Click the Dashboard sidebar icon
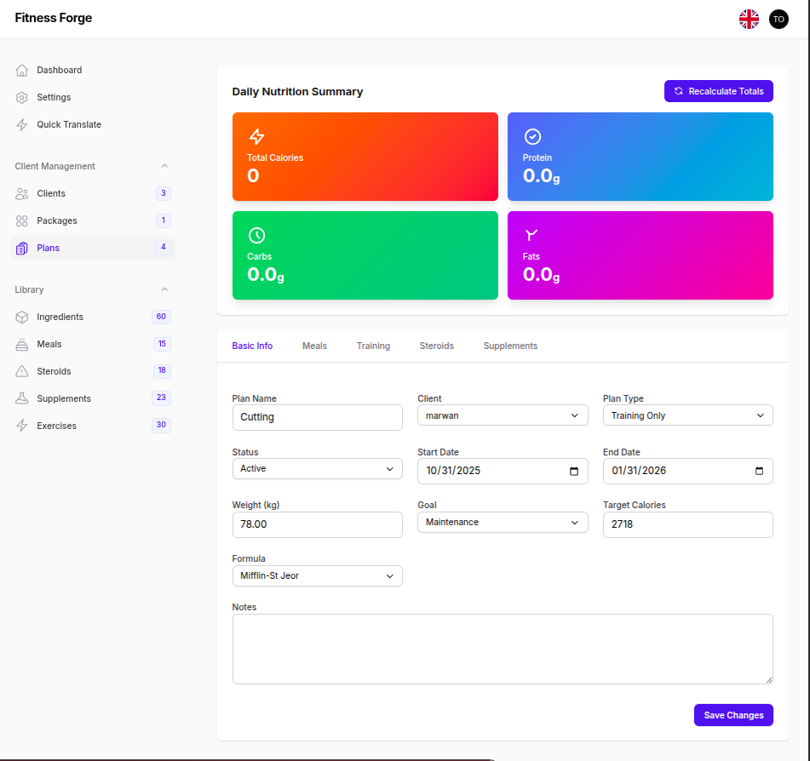Screen dimensions: 810x761 pos(20,70)
